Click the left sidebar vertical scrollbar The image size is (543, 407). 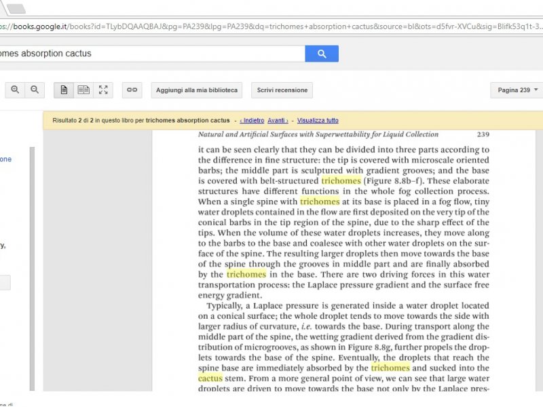[32, 269]
